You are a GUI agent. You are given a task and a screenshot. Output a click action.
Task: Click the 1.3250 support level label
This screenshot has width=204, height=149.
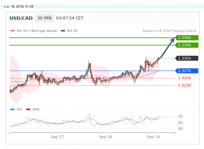click(x=184, y=78)
